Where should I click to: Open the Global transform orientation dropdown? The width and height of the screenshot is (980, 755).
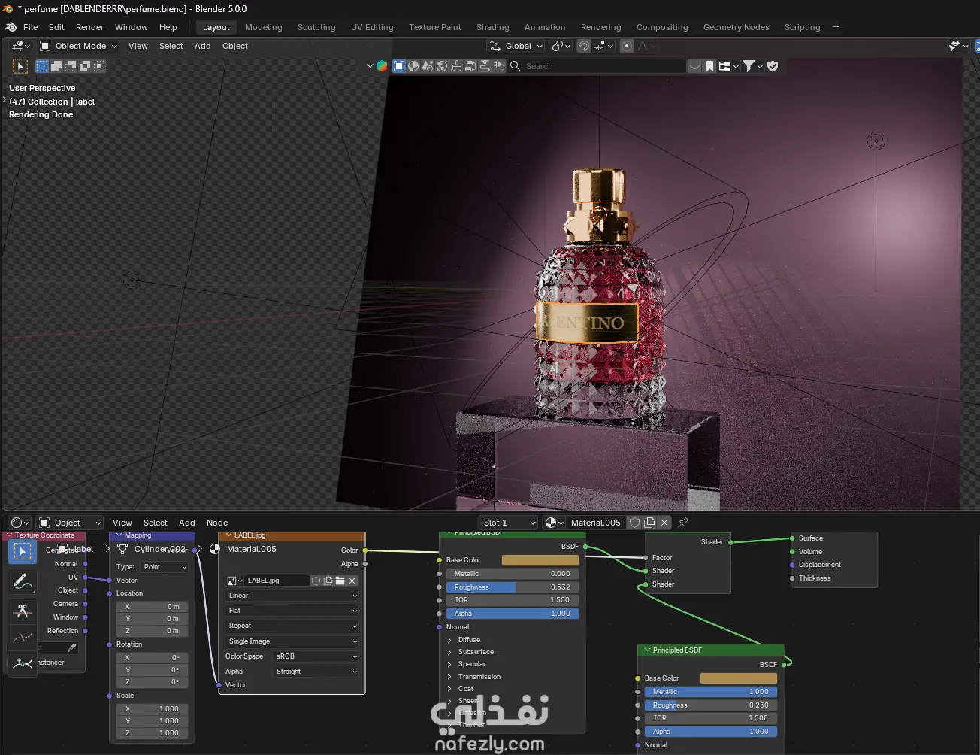(x=515, y=46)
